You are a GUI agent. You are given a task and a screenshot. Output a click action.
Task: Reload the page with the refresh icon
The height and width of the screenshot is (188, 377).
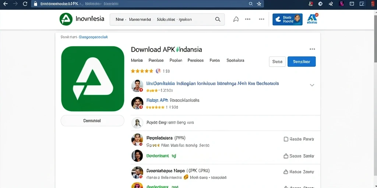[25, 4]
